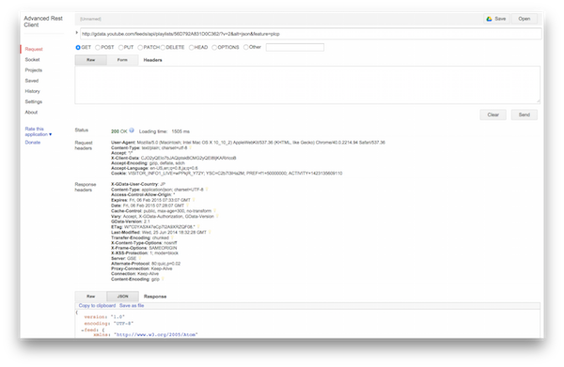The width and height of the screenshot is (564, 367).
Task: Click hint icon next to Server header
Action: 139,258
